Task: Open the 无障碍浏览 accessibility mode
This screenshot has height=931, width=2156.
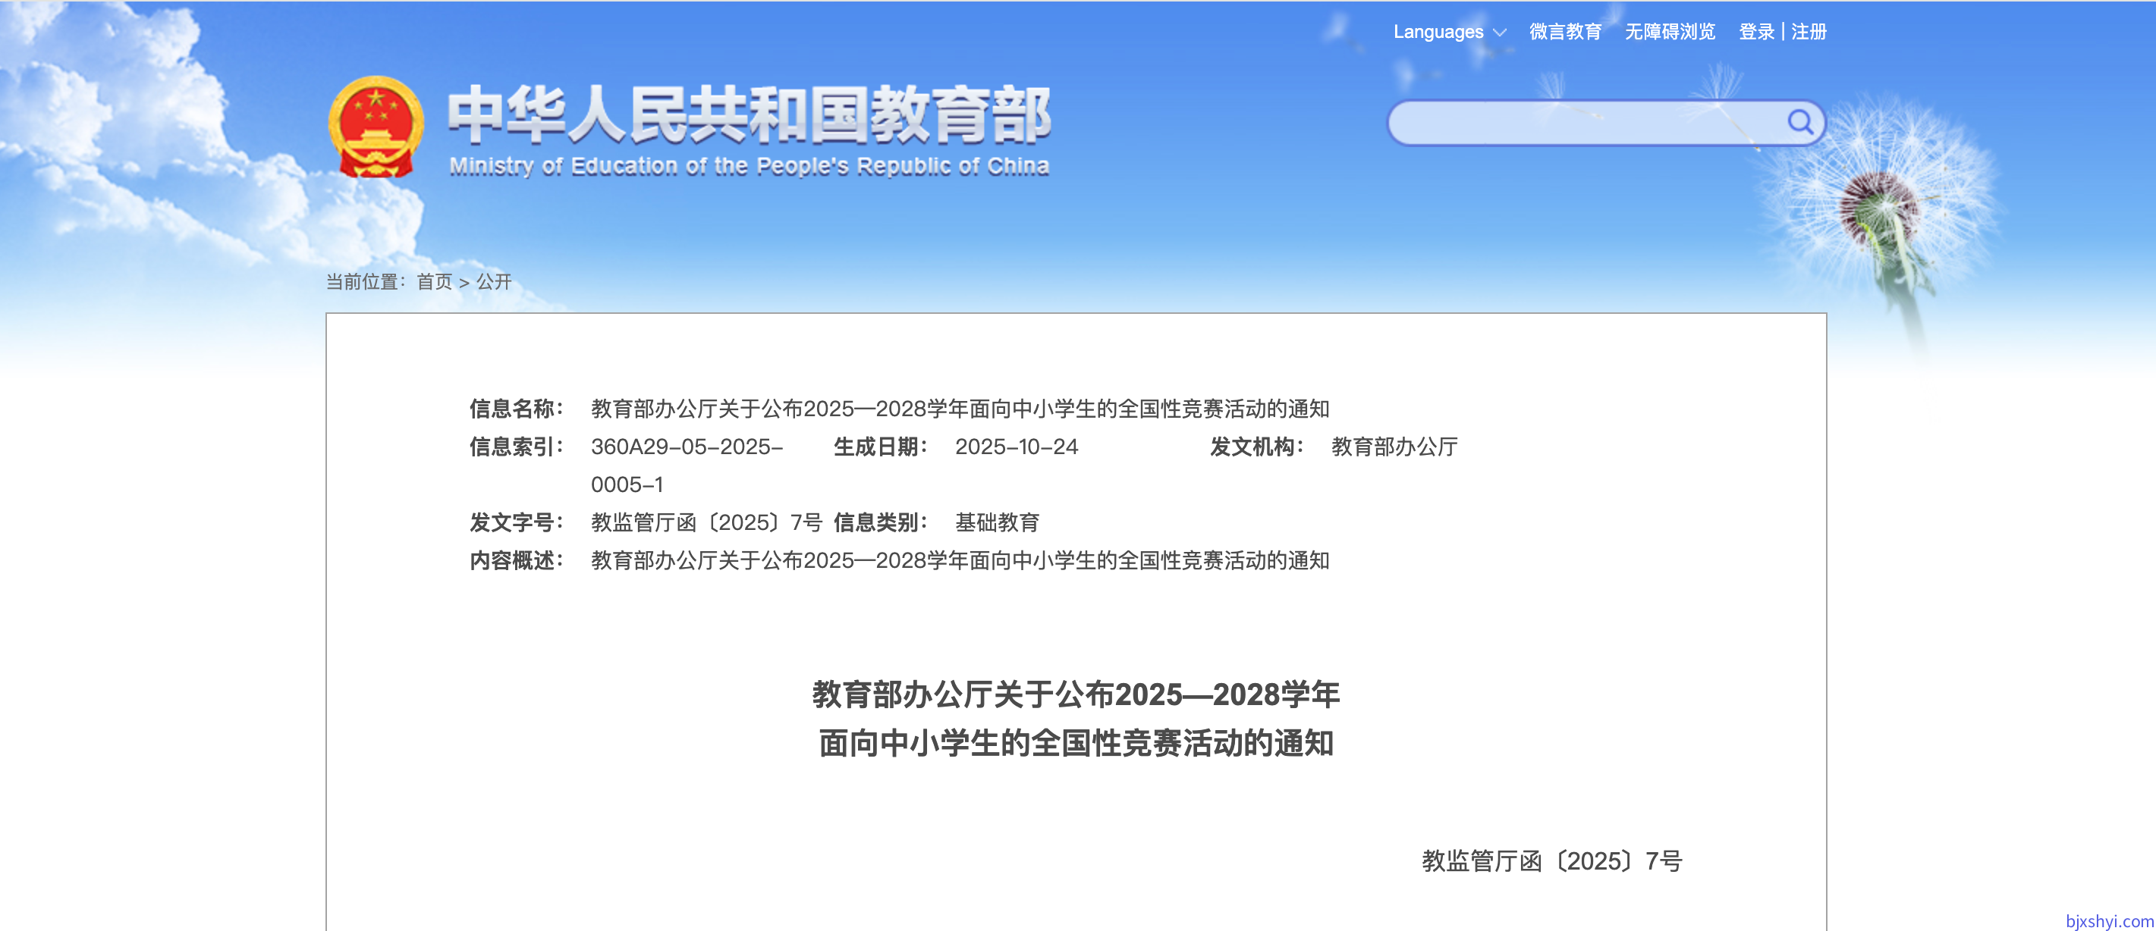Action: (1670, 32)
